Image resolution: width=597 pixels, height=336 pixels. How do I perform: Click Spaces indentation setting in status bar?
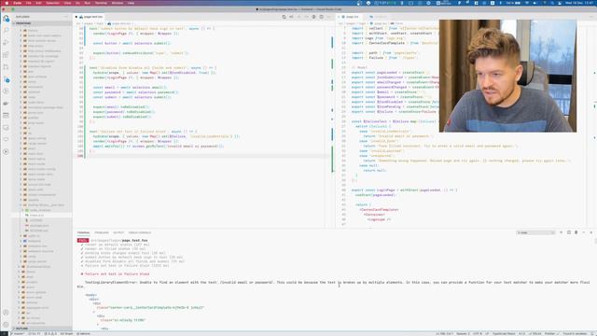click(463, 334)
